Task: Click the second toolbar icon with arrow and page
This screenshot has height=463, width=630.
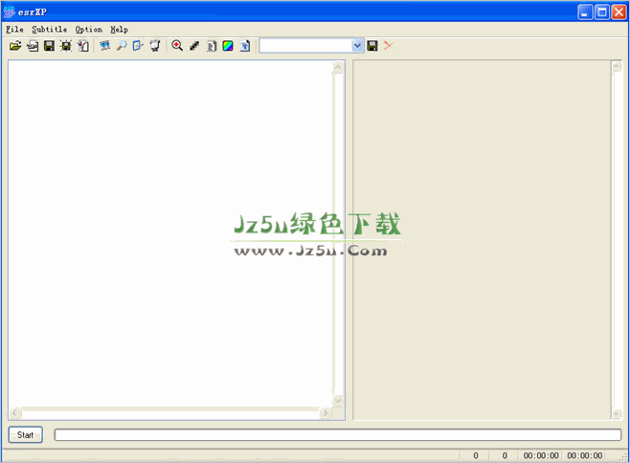Action: [33, 46]
